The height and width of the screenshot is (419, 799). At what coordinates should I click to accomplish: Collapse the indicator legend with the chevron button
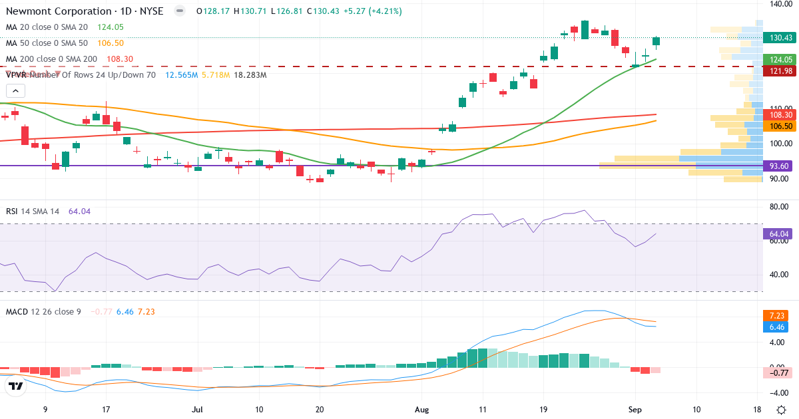(16, 91)
